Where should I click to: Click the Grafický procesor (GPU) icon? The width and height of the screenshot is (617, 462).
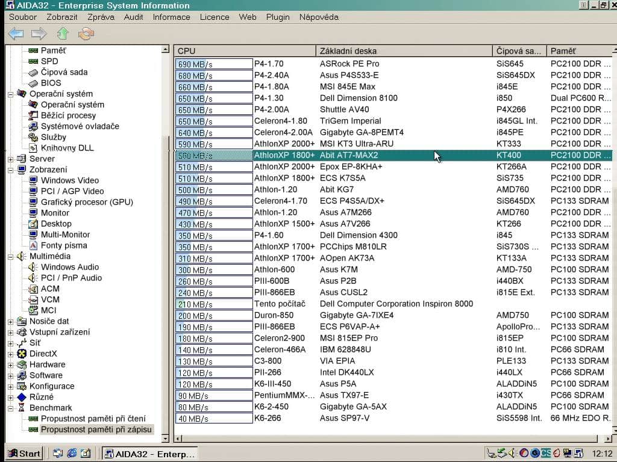pos(33,202)
